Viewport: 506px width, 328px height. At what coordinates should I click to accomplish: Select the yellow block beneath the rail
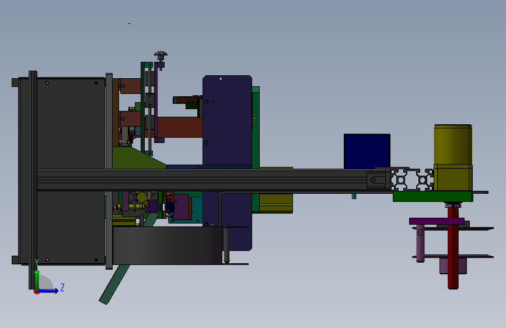(x=276, y=203)
